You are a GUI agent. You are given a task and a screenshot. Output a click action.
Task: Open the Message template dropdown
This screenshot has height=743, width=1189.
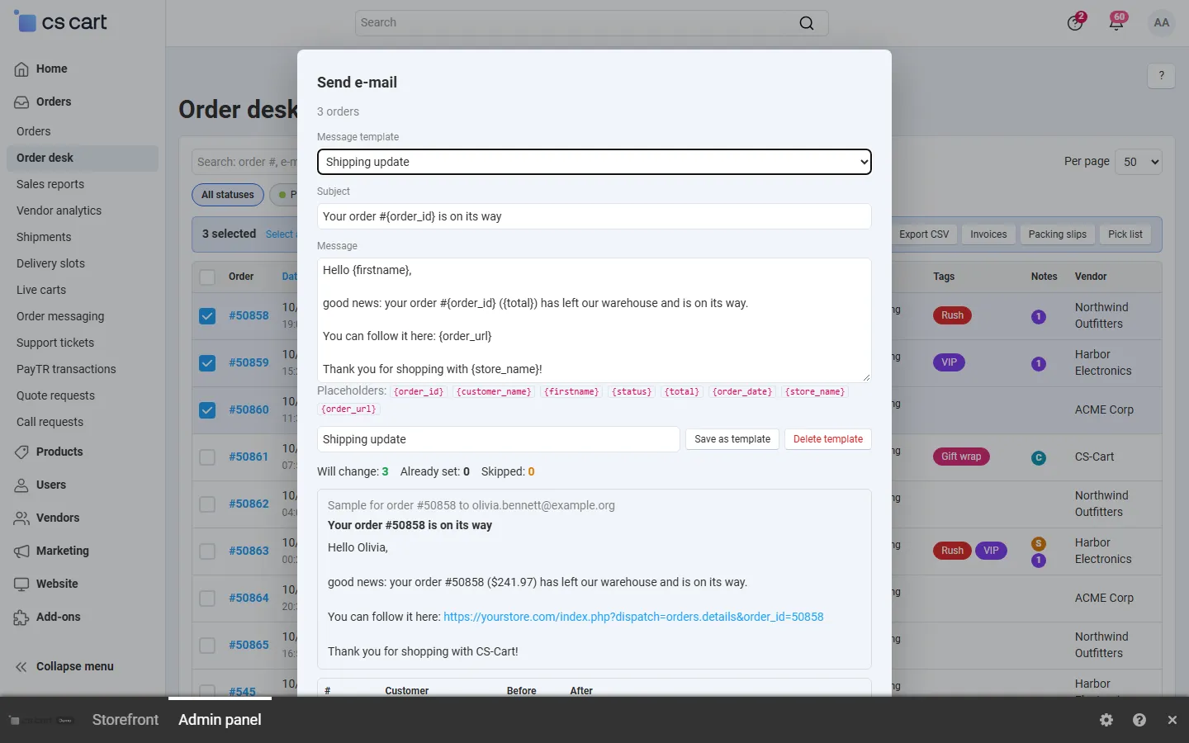pyautogui.click(x=594, y=162)
